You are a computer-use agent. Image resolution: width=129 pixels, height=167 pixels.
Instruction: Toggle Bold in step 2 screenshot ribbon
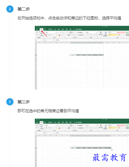[x=46, y=35]
